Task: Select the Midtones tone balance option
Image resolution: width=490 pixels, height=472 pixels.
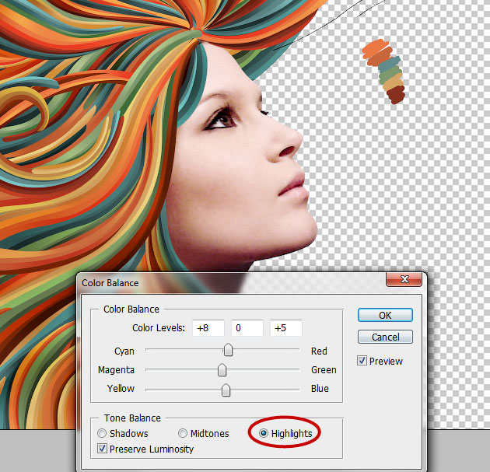Action: [183, 433]
